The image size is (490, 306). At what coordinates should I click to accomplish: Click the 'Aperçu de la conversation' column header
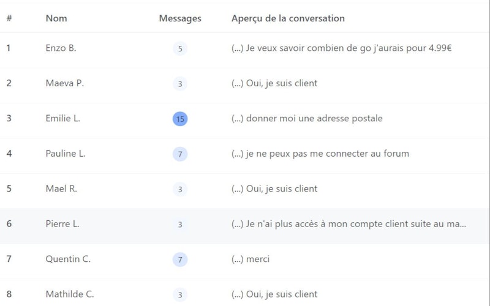tap(288, 18)
